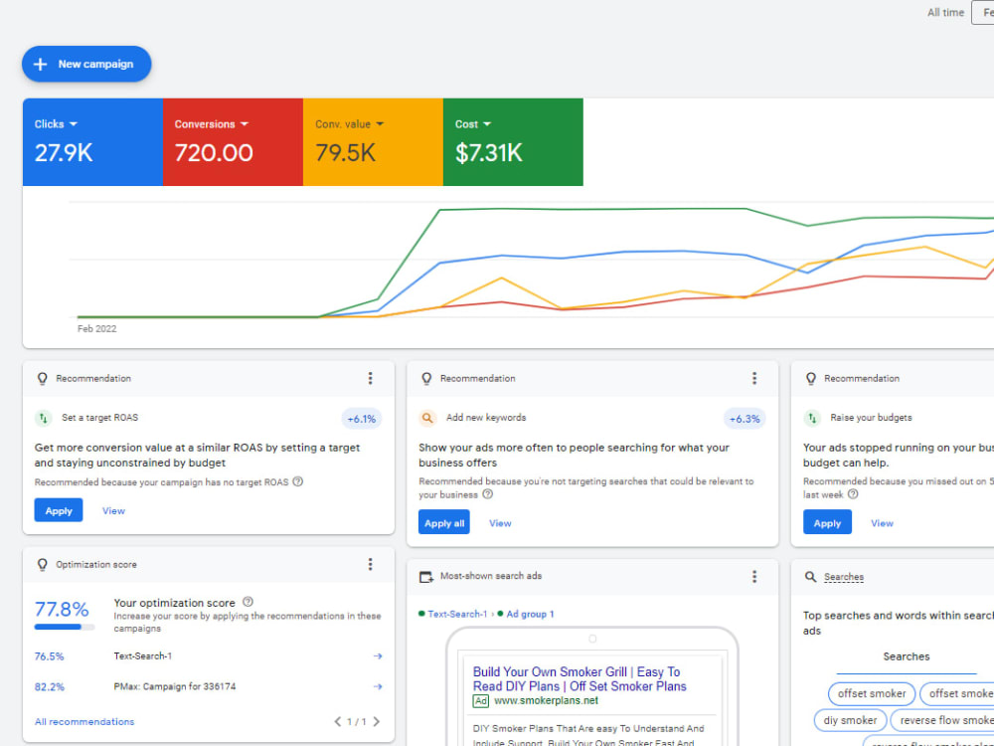Image resolution: width=994 pixels, height=746 pixels.
Task: Click lightbulb icon on Set a target ROAS card
Action: [x=43, y=379]
